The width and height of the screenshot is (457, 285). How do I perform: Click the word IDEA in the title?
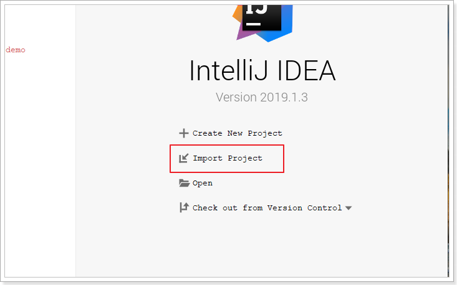[x=307, y=72]
